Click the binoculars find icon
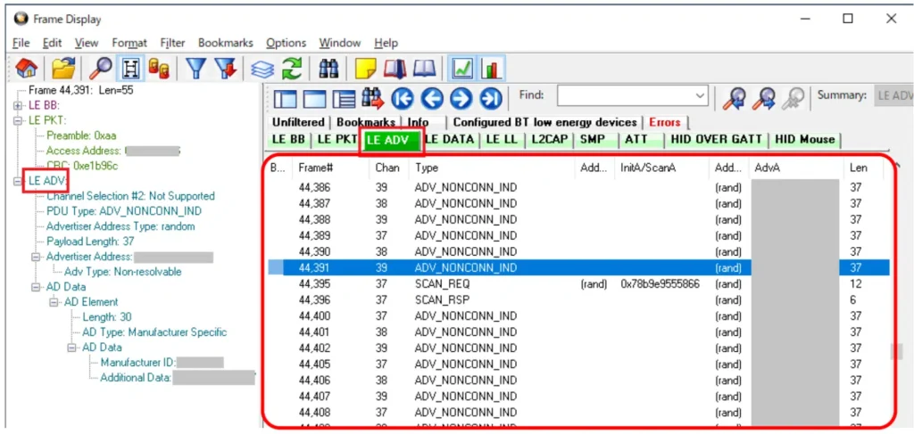Screen dimensions: 914x434 pyautogui.click(x=329, y=69)
